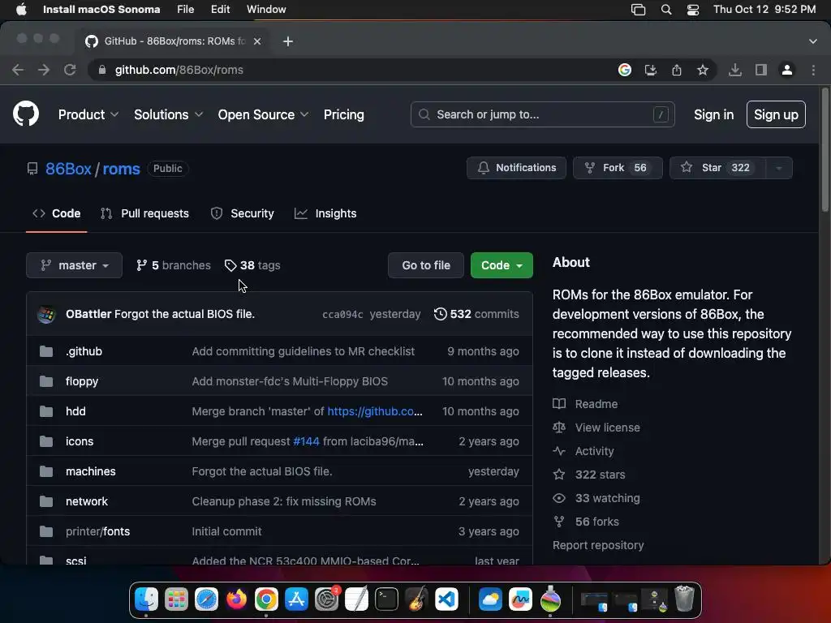Open the master branch selector
The image size is (831, 623).
tap(74, 265)
